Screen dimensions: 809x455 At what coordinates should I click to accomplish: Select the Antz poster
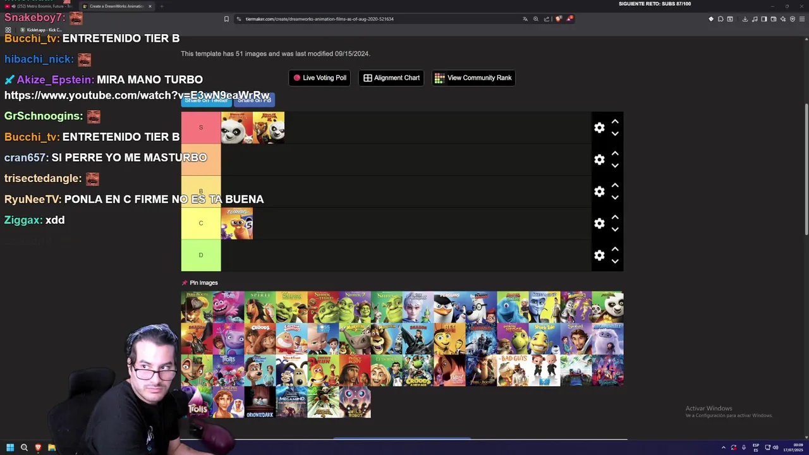coord(197,370)
